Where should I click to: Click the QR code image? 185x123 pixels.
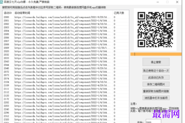click(x=155, y=29)
